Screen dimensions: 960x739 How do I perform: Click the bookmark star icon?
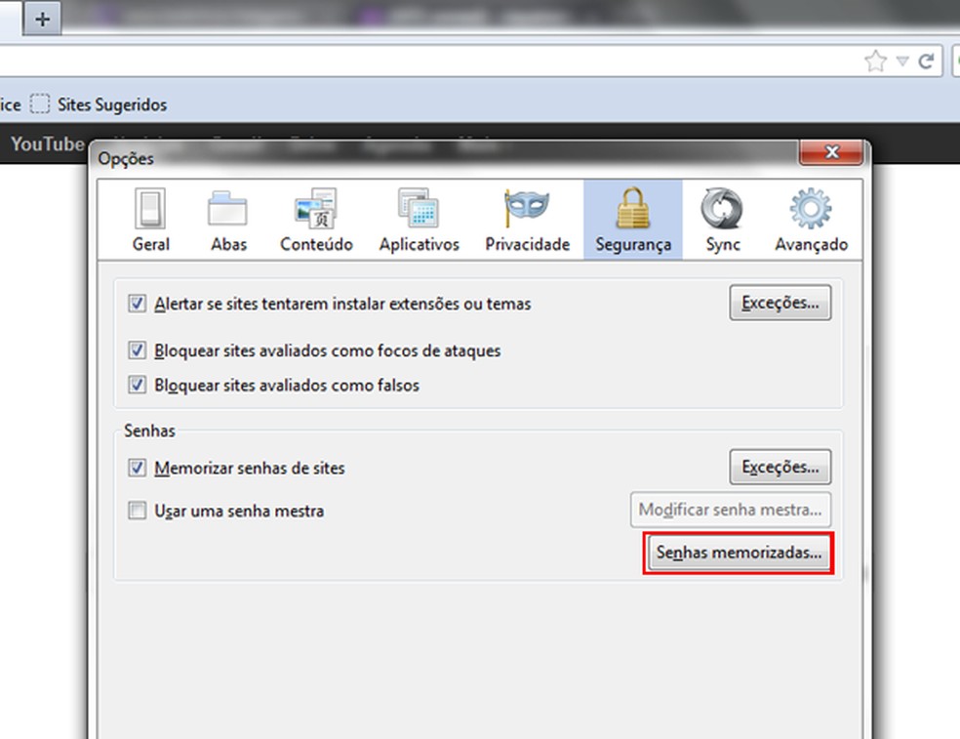coord(873,61)
